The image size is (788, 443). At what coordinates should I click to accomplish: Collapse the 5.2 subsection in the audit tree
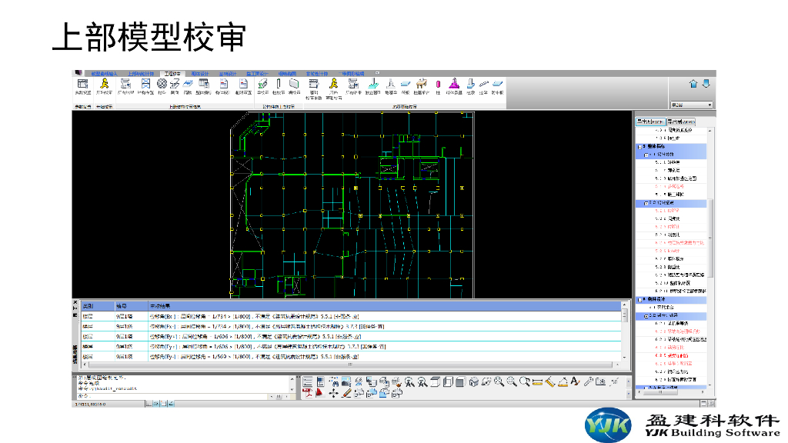(646, 203)
